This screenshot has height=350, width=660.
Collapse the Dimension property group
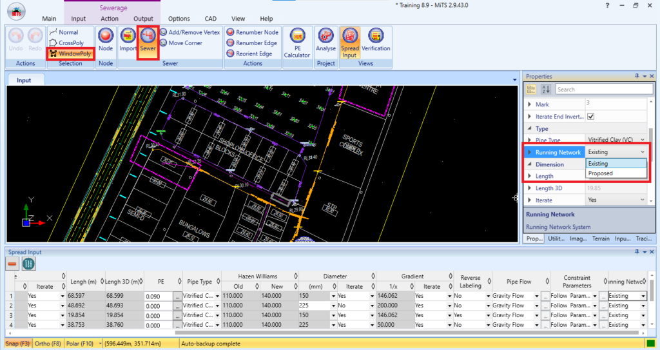point(530,164)
